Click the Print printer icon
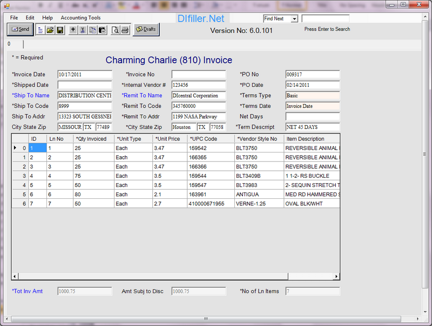 click(125, 30)
